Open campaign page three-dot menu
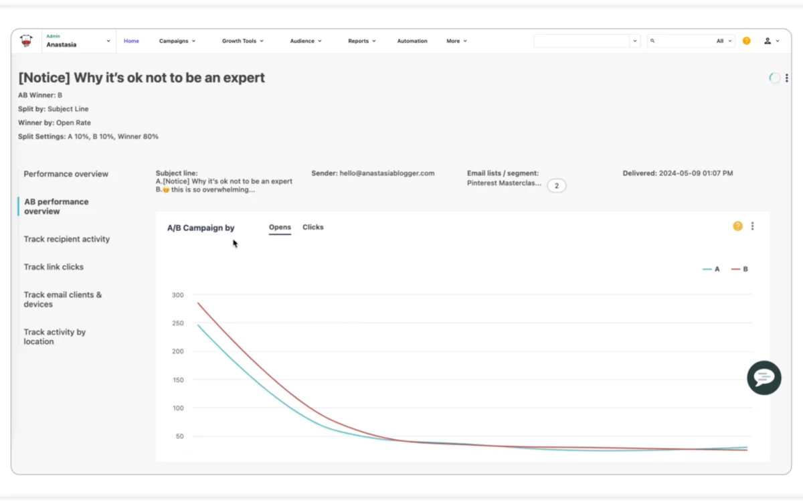The width and height of the screenshot is (803, 502). point(787,78)
